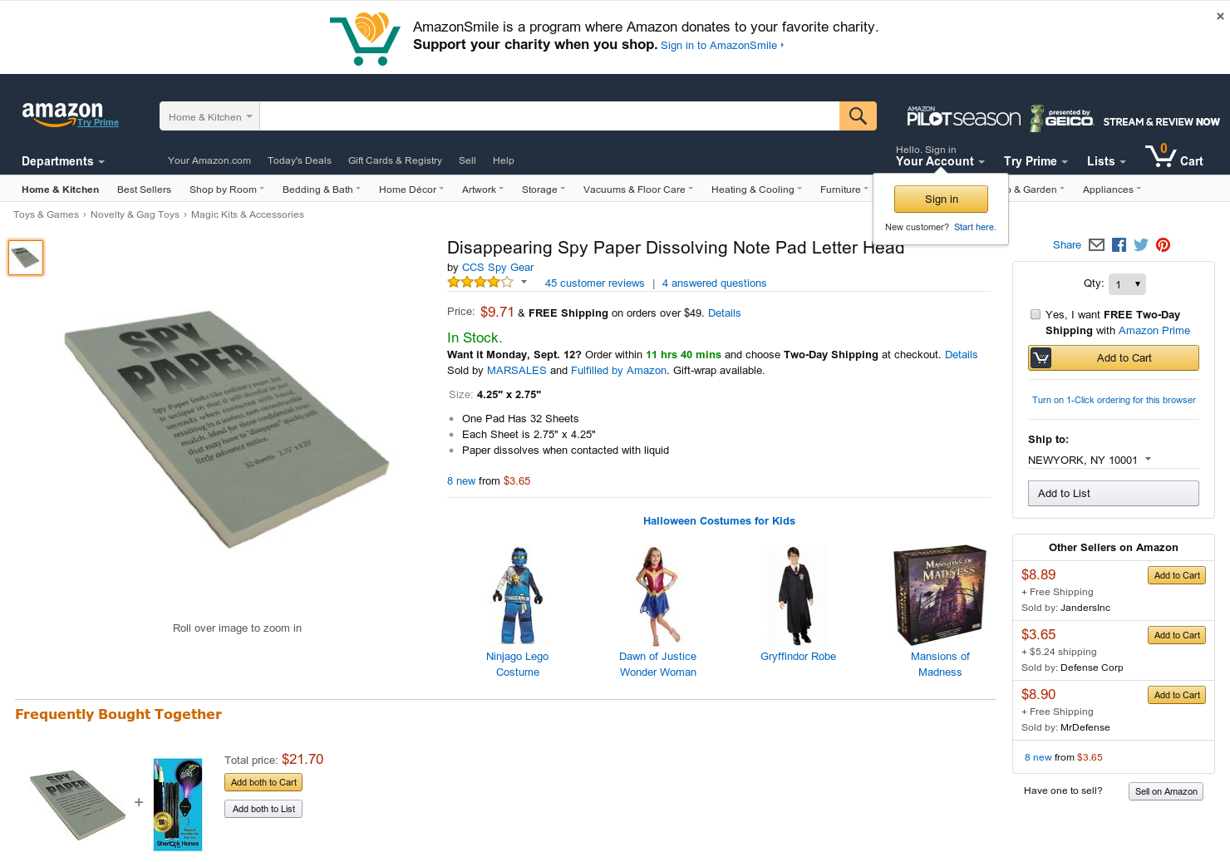Open 45 customer reviews link
Image resolution: width=1230 pixels, height=862 pixels.
(x=594, y=283)
